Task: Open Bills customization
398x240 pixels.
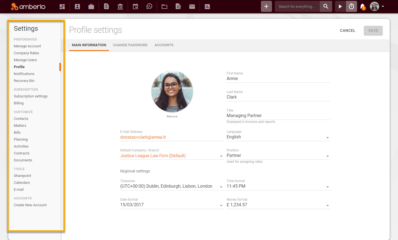Action: 17,133
